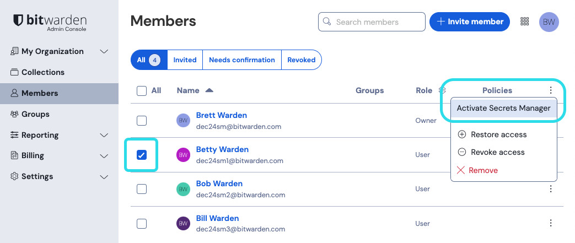Check the select All members checkbox
Screen dimensions: 575x243
[x=142, y=91]
